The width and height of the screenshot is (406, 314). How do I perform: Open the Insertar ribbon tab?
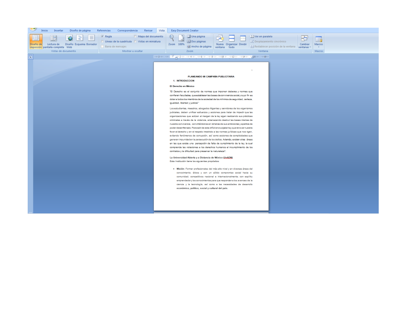click(58, 30)
